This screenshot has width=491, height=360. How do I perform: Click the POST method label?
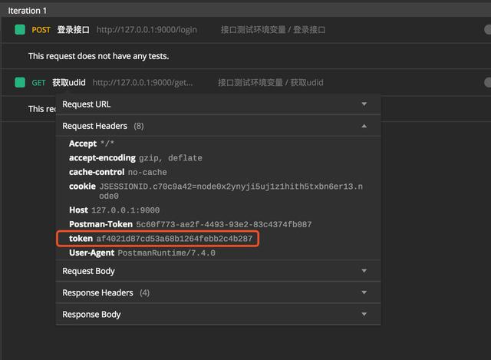point(41,30)
